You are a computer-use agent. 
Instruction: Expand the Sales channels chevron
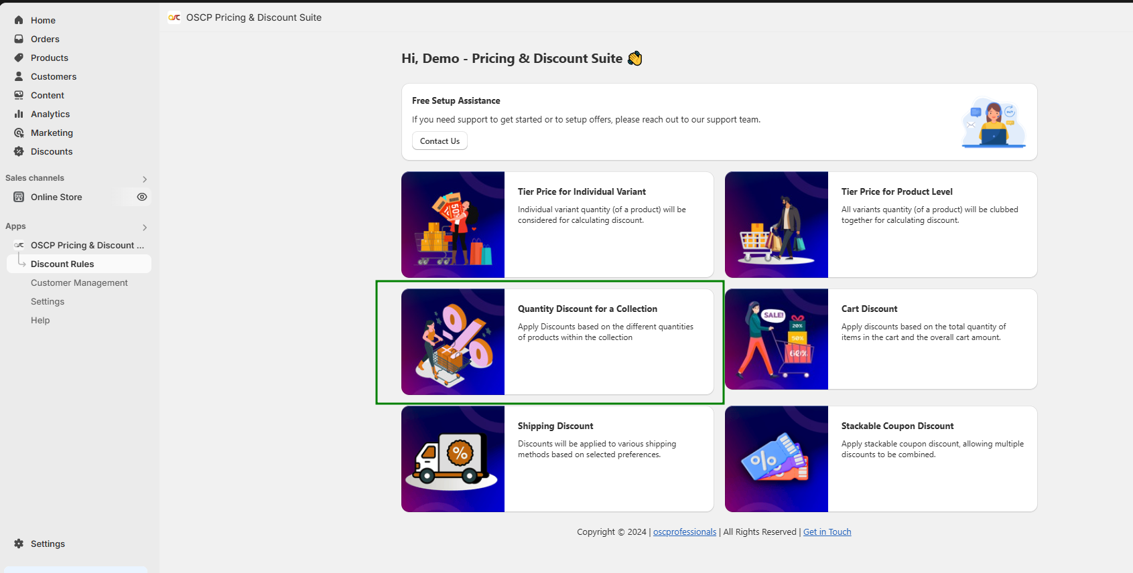[x=145, y=179]
